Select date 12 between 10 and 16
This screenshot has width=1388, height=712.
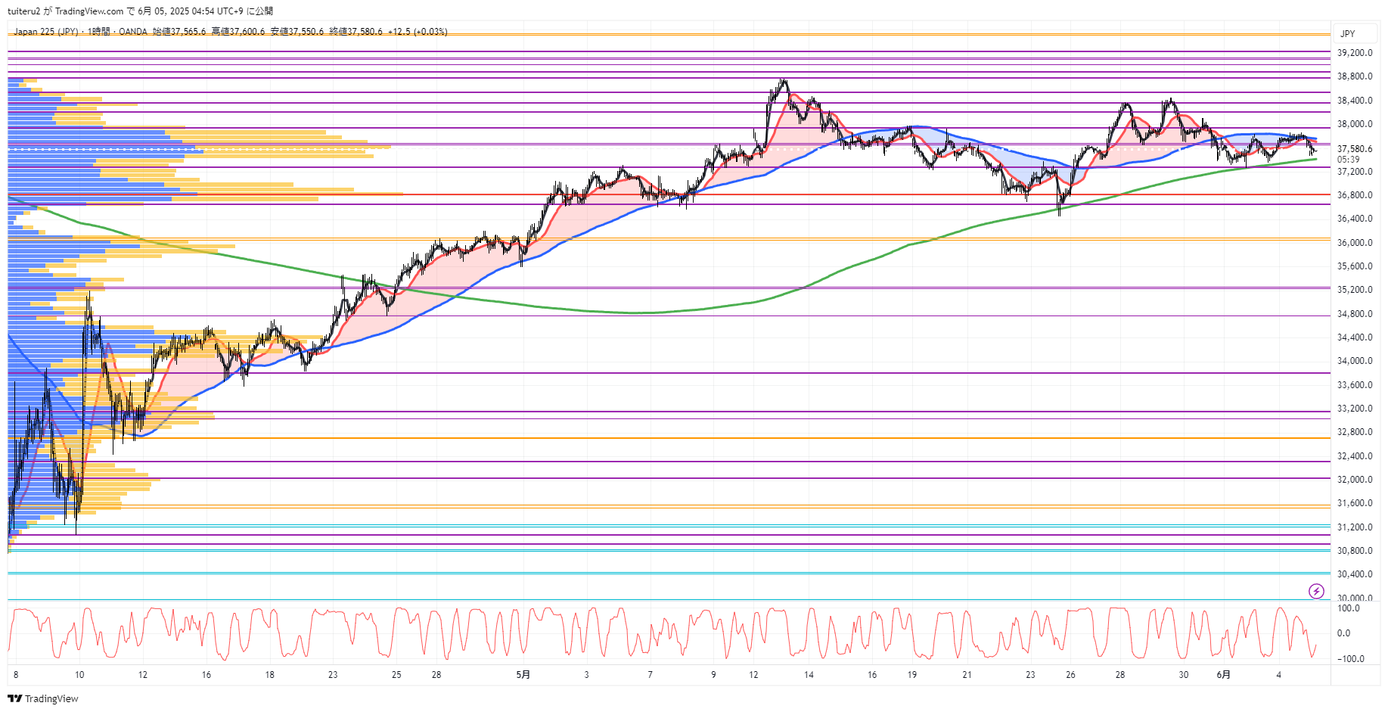coord(143,674)
